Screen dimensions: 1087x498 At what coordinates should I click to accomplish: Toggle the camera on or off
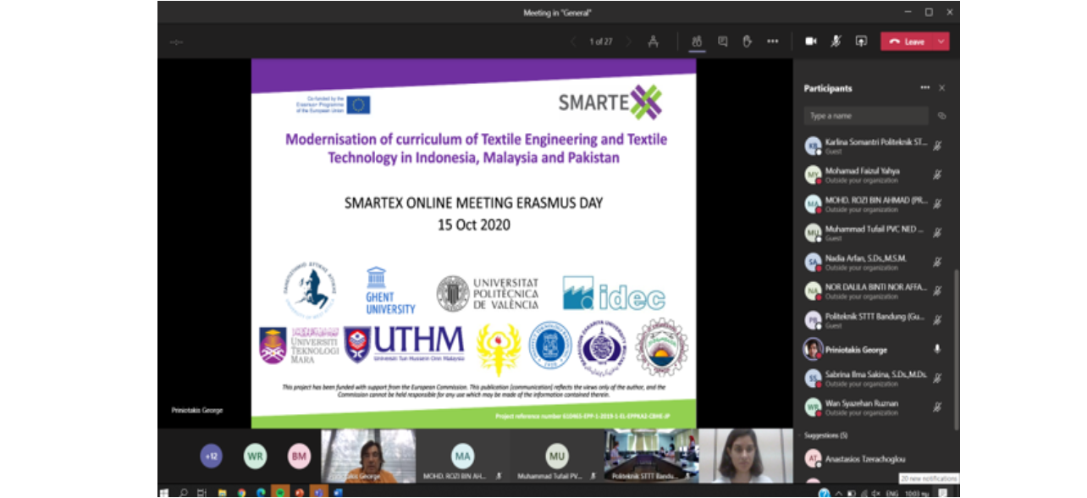(811, 41)
